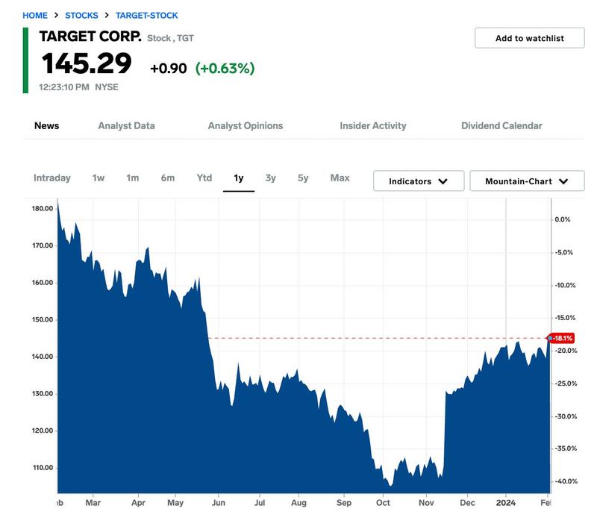The image size is (597, 523).
Task: Select the Ytd chart range
Action: (x=204, y=178)
